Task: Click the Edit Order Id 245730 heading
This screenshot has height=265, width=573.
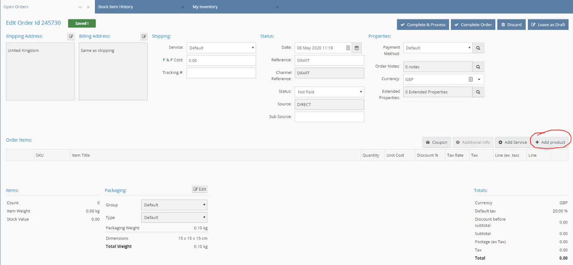Action: [x=33, y=23]
